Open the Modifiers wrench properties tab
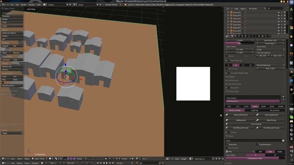294x165 pixels. point(252,36)
